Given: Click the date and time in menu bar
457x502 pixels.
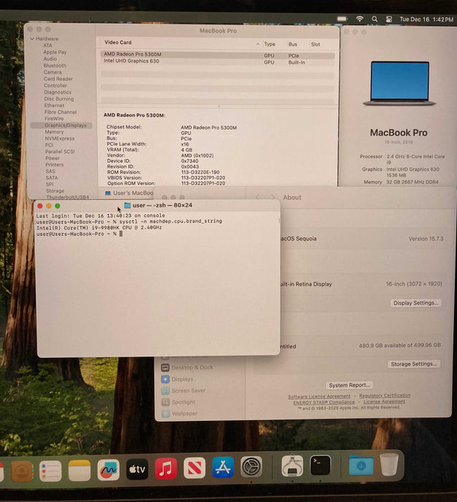Looking at the screenshot, I should [x=426, y=19].
